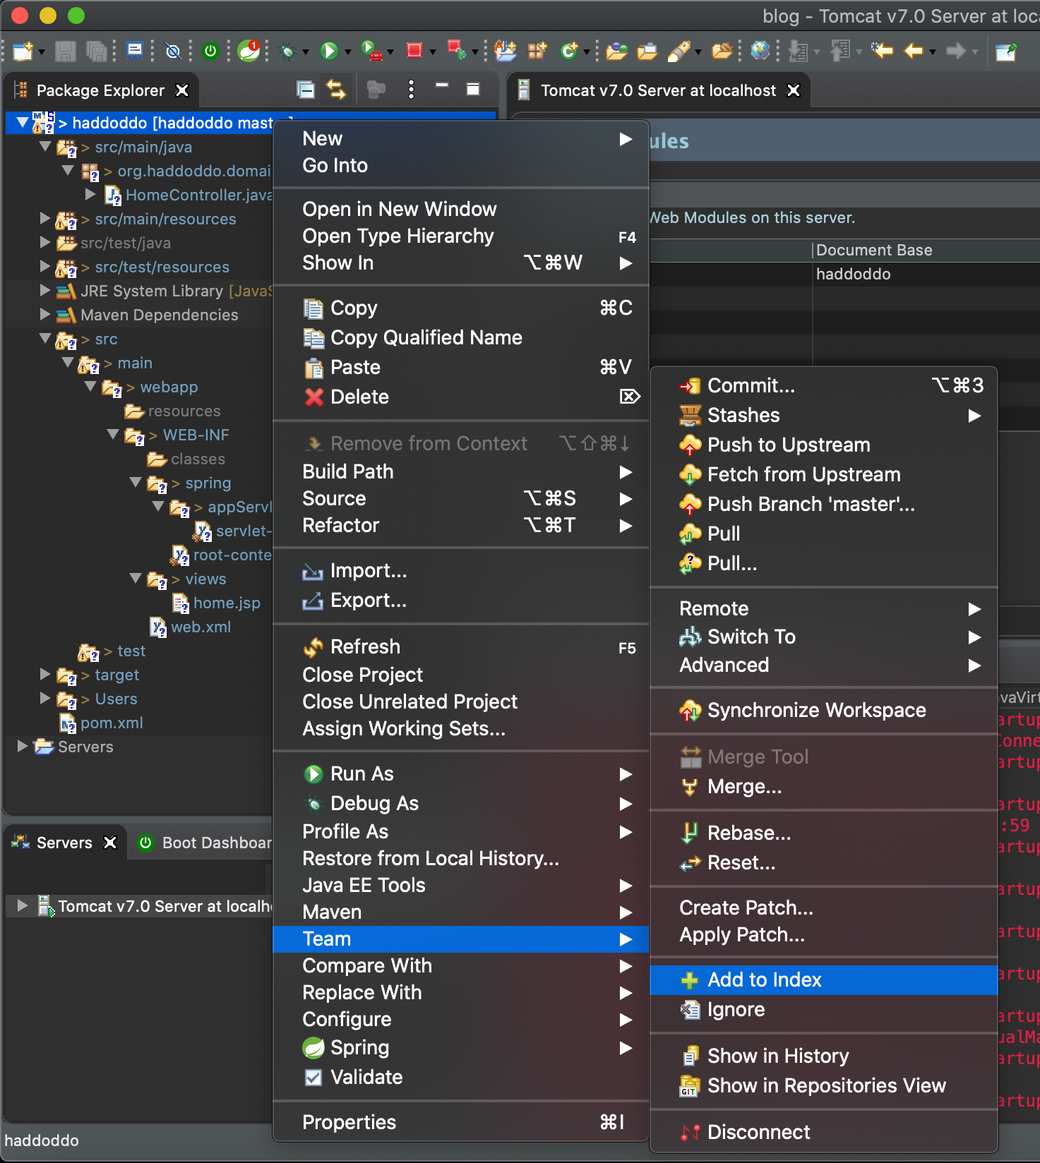Click the green Run toolbar button

point(329,51)
